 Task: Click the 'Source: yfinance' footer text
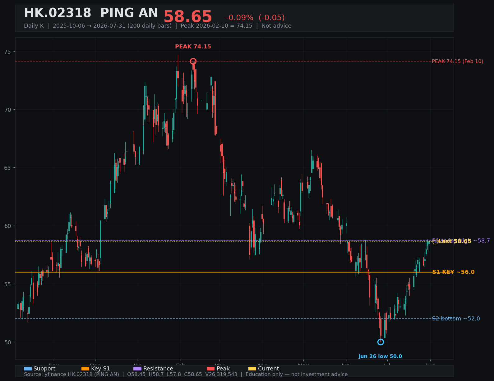pyautogui.click(x=186, y=374)
